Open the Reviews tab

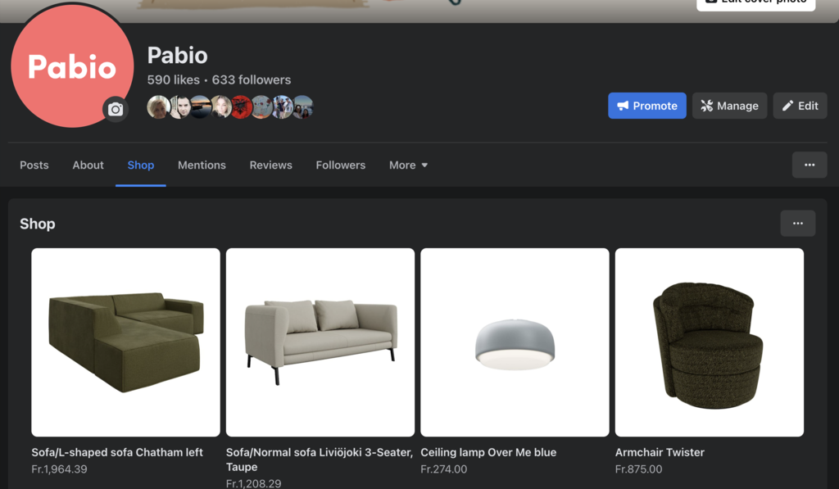click(x=270, y=165)
